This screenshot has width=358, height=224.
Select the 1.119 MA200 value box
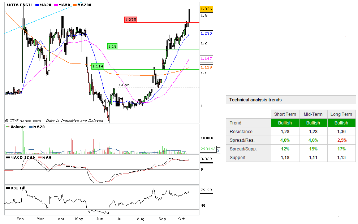206,67
